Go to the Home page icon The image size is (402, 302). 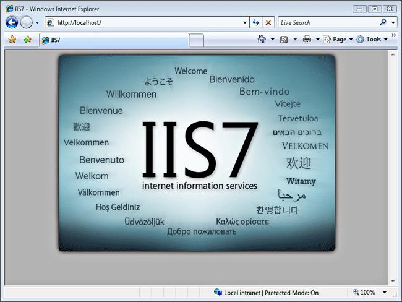[x=262, y=39]
